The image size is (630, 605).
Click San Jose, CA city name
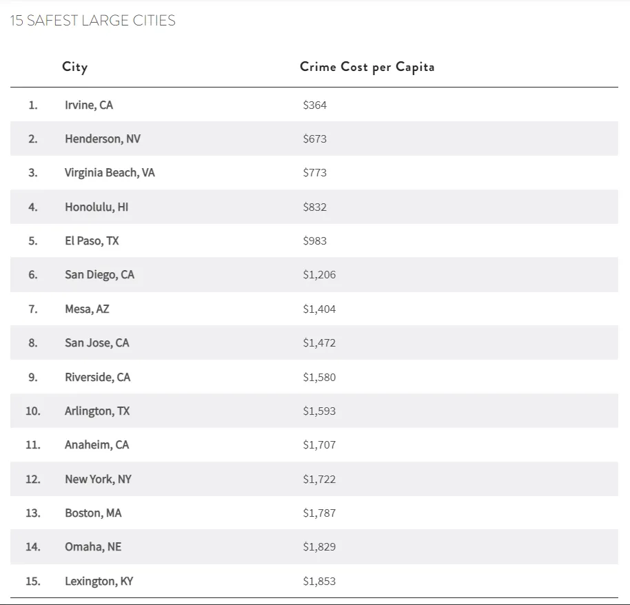click(97, 343)
